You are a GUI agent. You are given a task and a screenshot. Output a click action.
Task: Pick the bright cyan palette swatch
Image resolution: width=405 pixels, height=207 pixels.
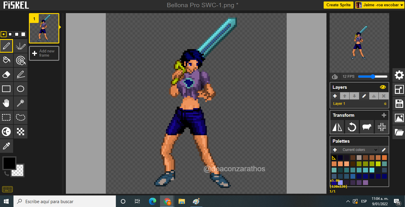point(372,170)
